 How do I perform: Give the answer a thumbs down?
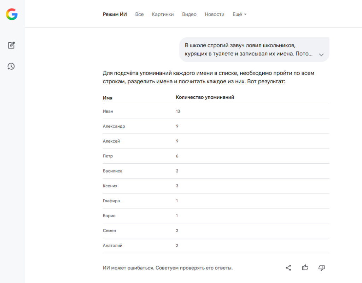(x=322, y=268)
